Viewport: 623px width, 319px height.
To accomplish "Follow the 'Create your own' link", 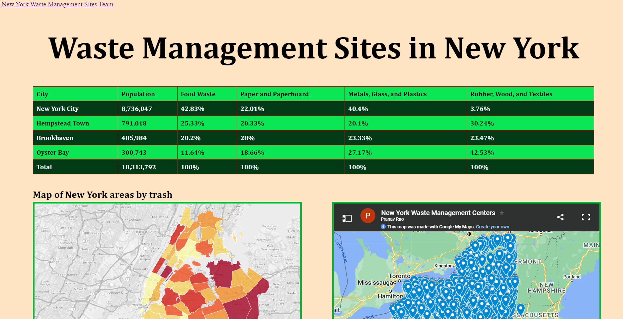I will [x=493, y=226].
